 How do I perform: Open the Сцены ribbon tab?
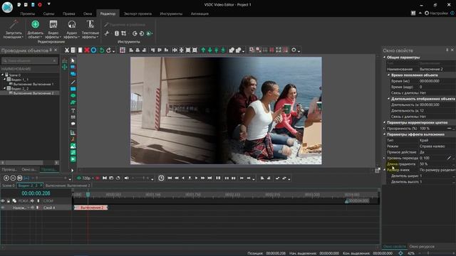[x=48, y=14]
